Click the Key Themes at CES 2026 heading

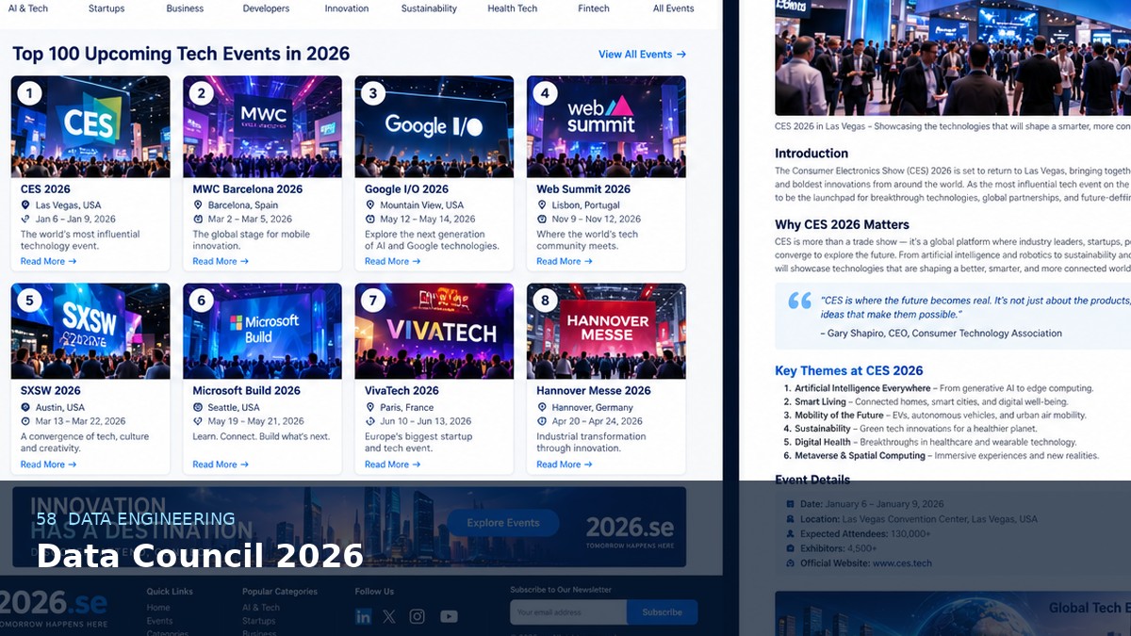(849, 370)
